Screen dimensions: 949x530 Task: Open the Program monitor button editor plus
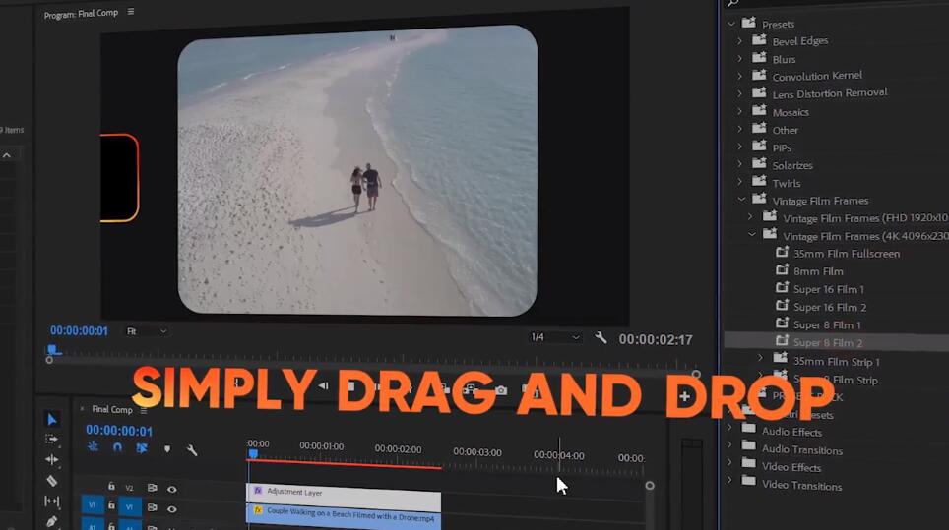tap(684, 396)
